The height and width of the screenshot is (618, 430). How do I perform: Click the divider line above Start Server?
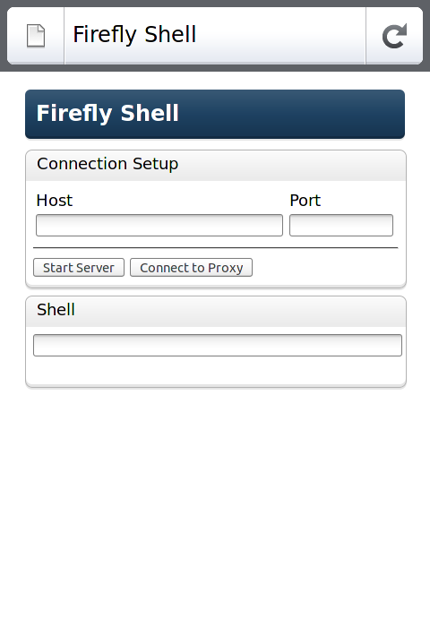(x=216, y=248)
